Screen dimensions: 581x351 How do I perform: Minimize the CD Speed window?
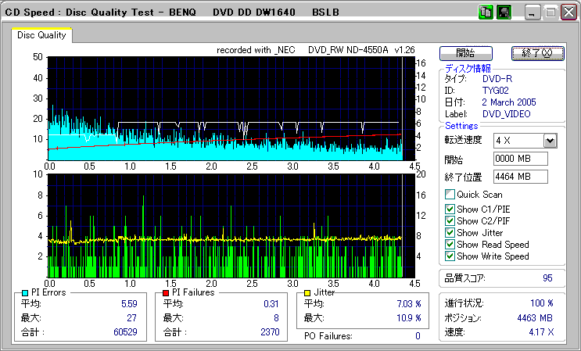(x=532, y=13)
